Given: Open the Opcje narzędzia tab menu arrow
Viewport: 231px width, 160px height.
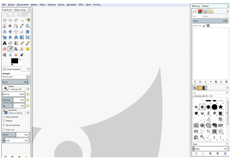Looking at the screenshot, I should coord(28,69).
